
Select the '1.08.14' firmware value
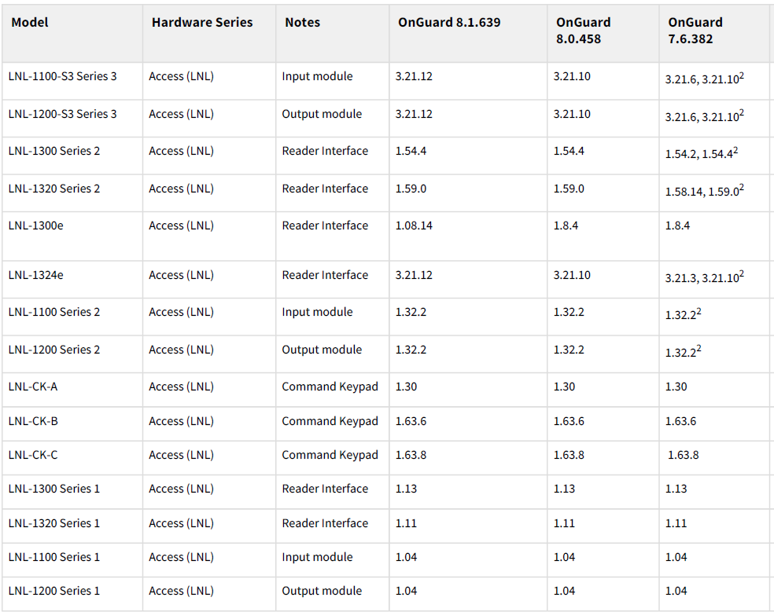tap(414, 225)
